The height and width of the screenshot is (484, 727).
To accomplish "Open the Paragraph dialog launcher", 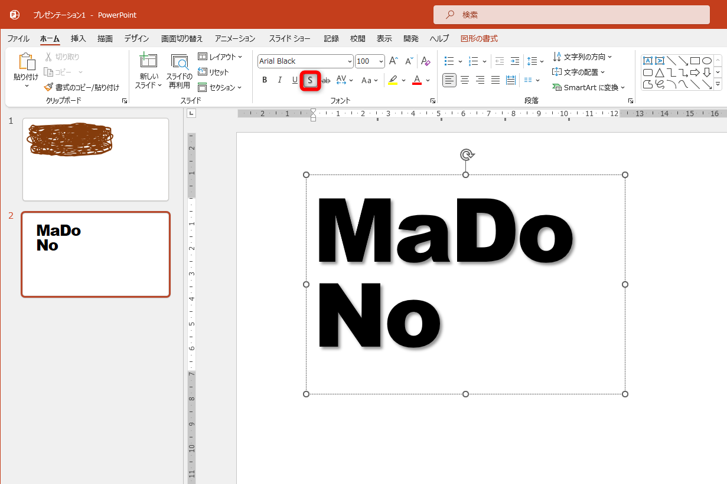I will (631, 101).
